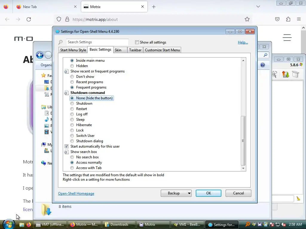Click the Action Center flag tray icon

pos(272,225)
